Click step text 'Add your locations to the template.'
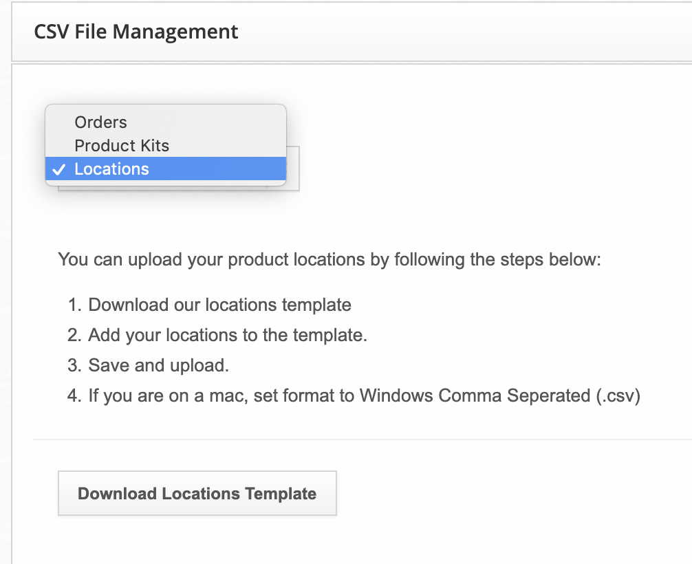 click(x=228, y=336)
